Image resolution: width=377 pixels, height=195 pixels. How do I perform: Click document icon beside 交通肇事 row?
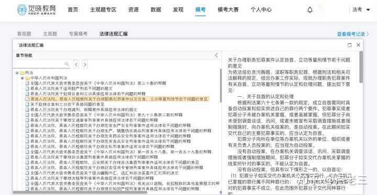pos(27,120)
